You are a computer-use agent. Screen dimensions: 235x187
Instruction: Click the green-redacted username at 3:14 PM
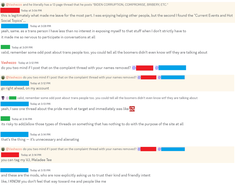tap(5, 119)
